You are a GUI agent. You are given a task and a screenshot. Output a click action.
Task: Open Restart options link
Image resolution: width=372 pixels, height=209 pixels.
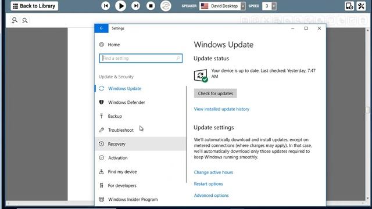pyautogui.click(x=209, y=184)
